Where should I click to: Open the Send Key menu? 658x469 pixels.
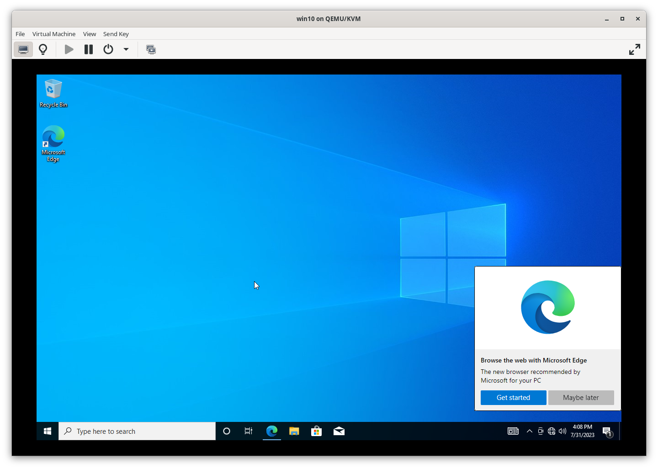[116, 34]
